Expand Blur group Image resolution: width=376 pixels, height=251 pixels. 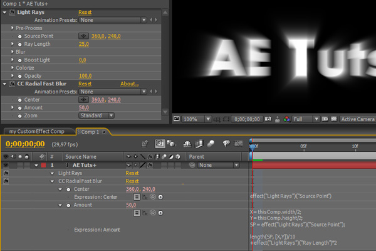point(13,52)
